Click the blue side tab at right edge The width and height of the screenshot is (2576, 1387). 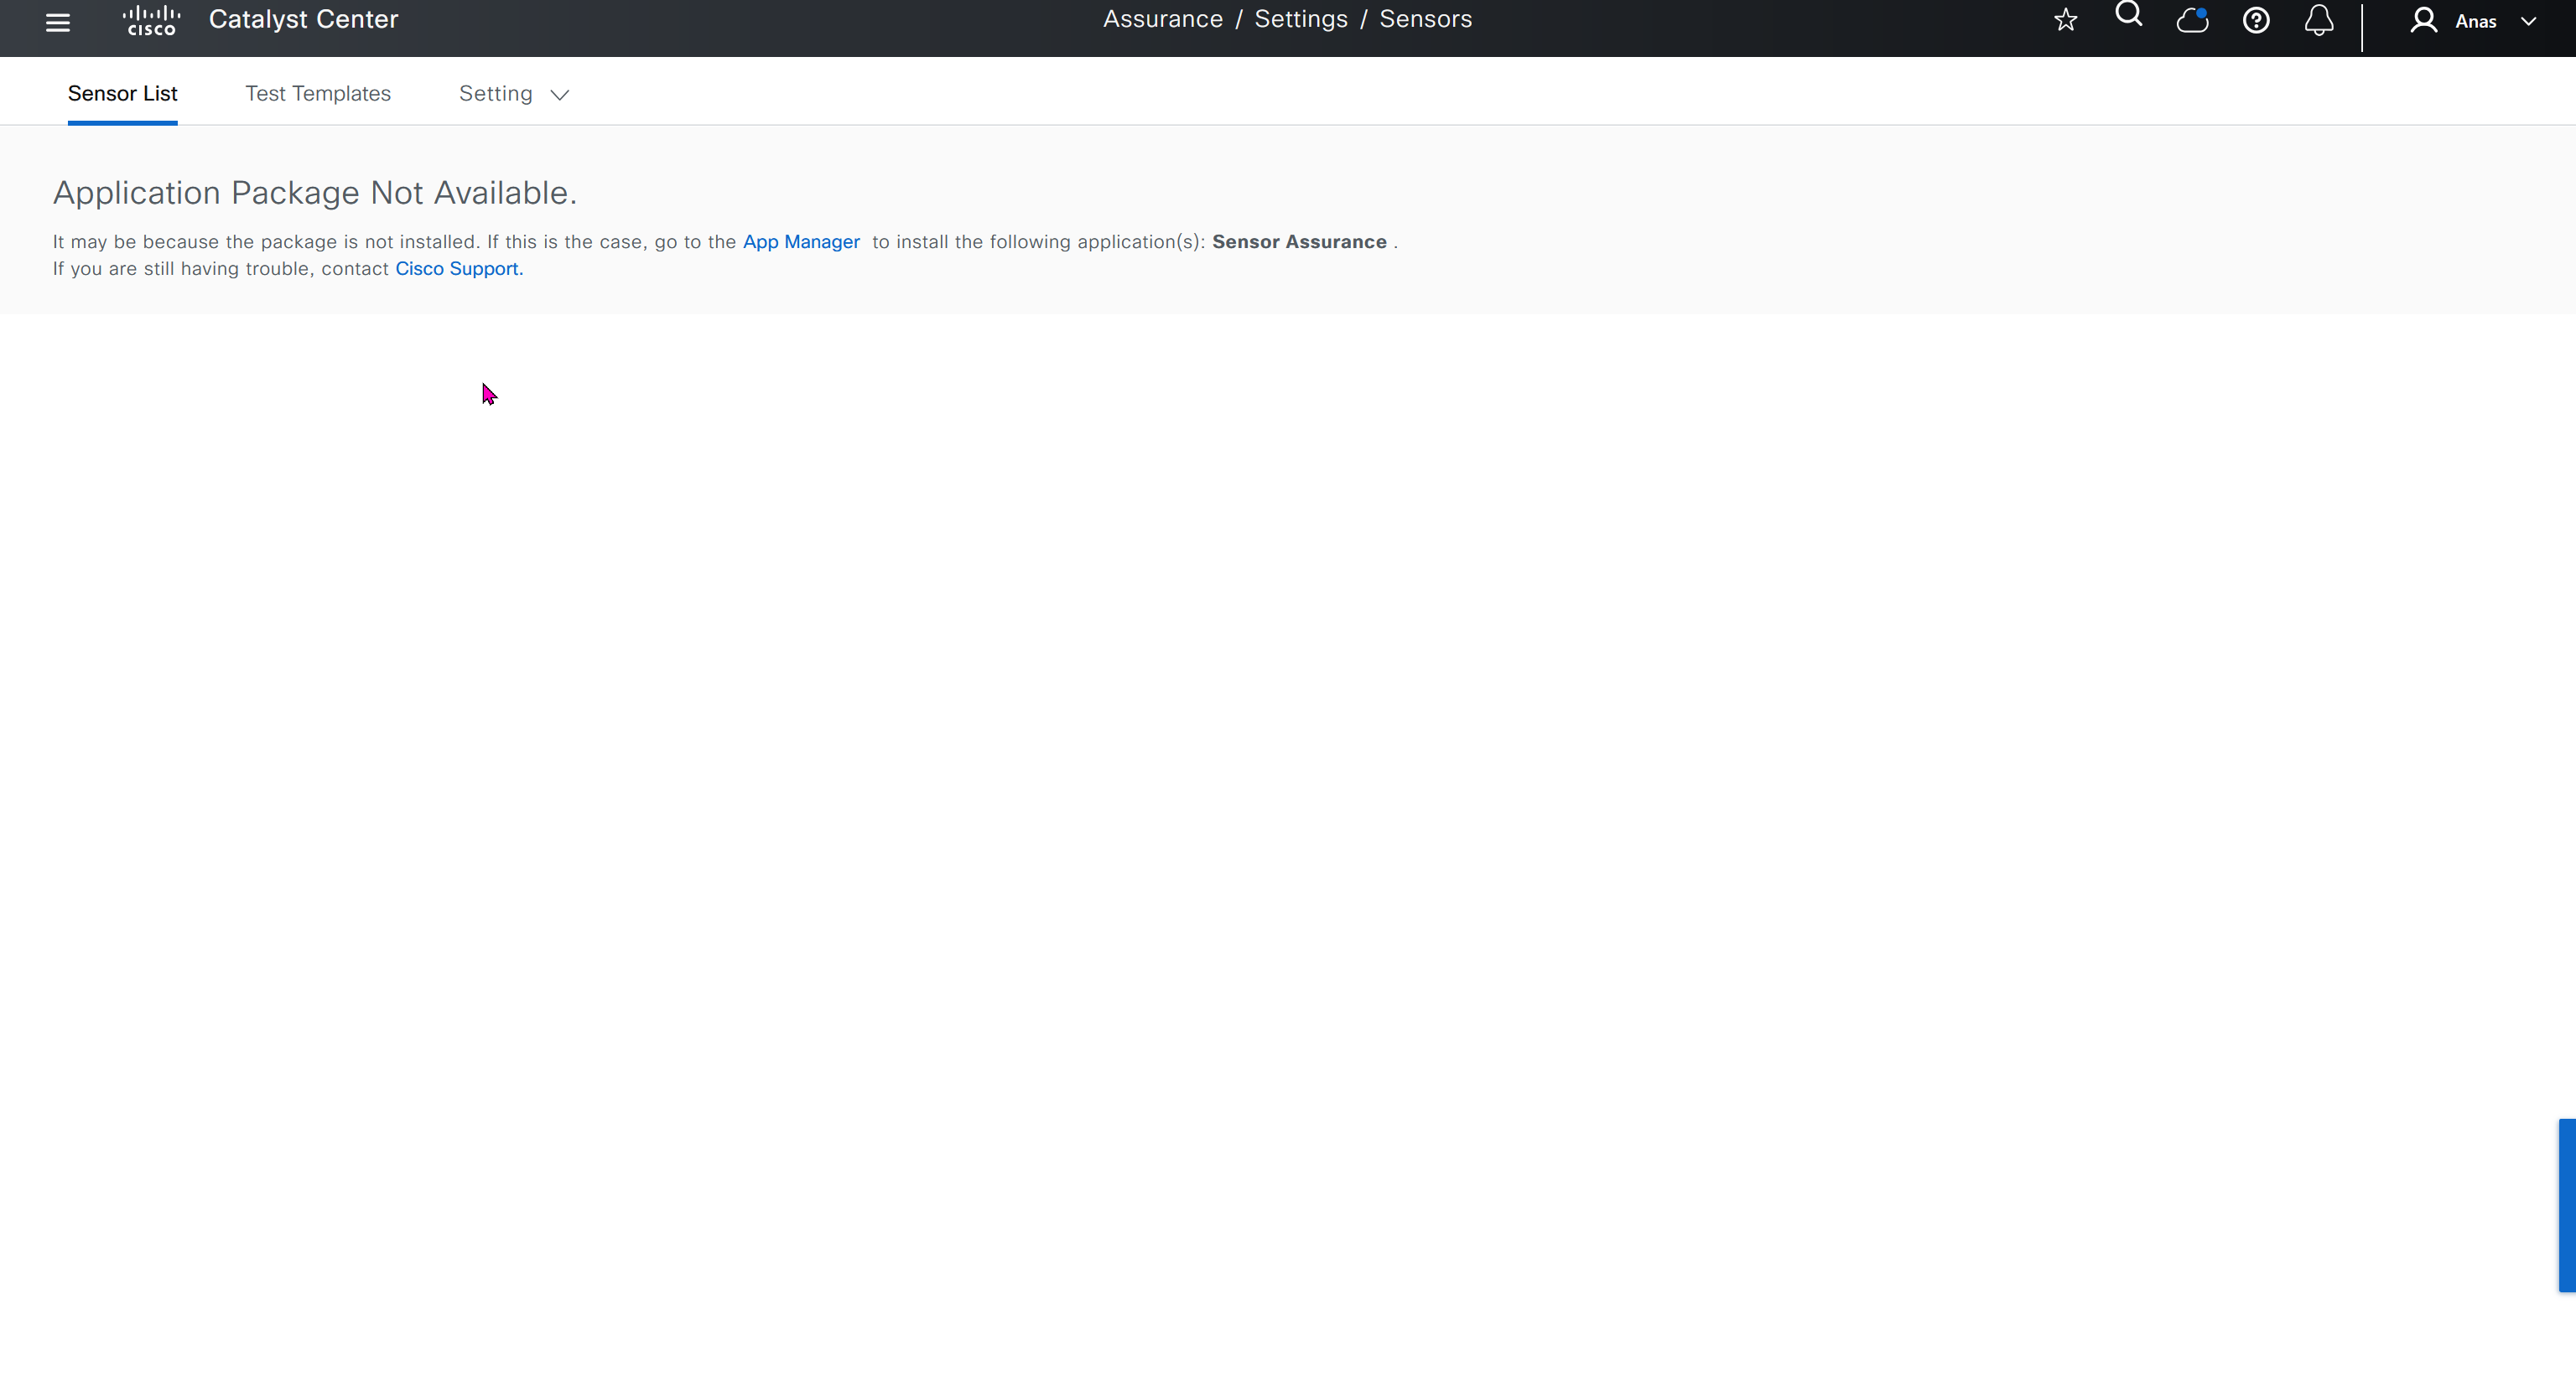point(2566,1205)
